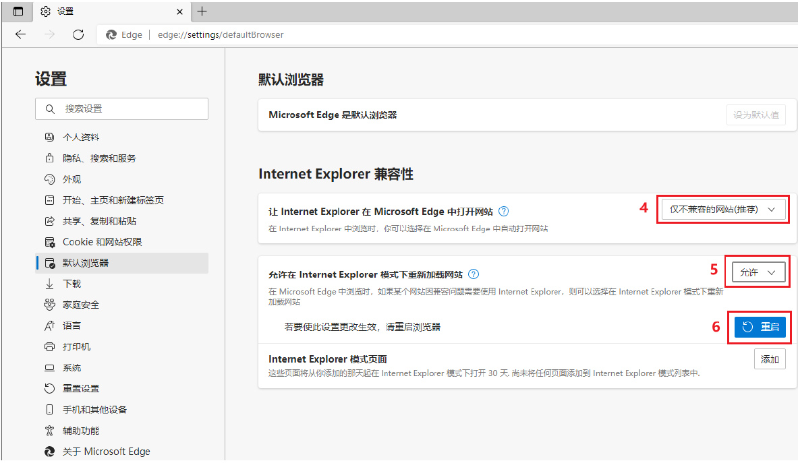
Task: Open the 允许 dropdown for IE mode
Action: [758, 272]
